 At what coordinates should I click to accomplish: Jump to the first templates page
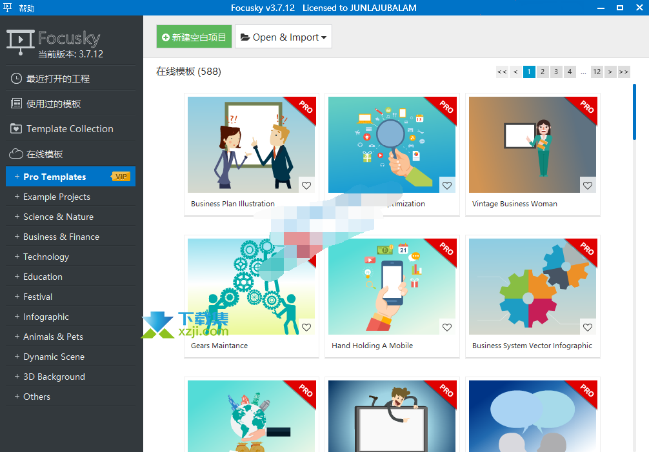coord(502,72)
